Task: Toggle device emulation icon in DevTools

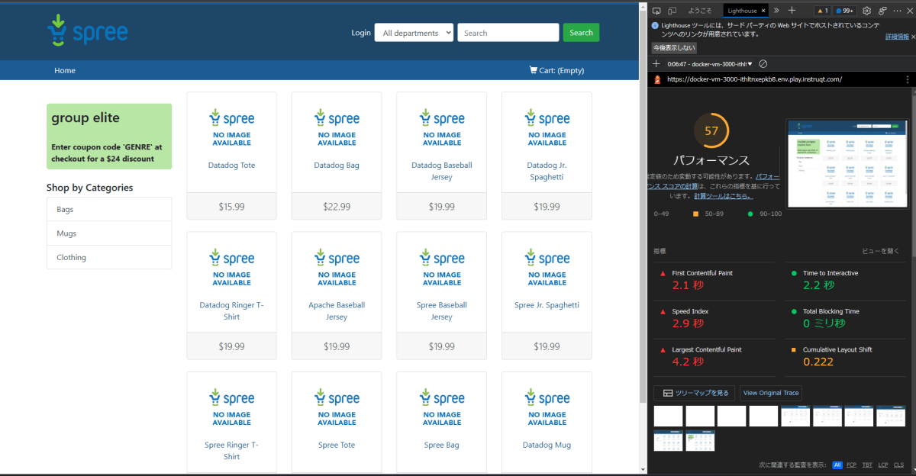Action: point(672,11)
